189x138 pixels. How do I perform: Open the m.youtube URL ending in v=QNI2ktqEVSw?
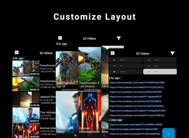(x=135, y=134)
